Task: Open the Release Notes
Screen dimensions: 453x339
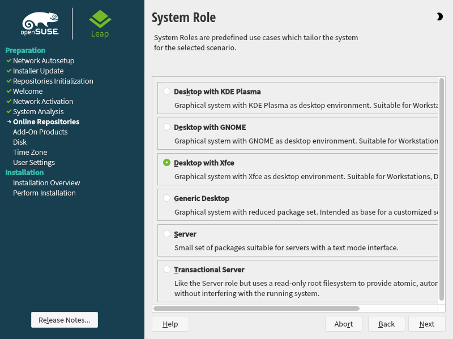Action: (65, 320)
